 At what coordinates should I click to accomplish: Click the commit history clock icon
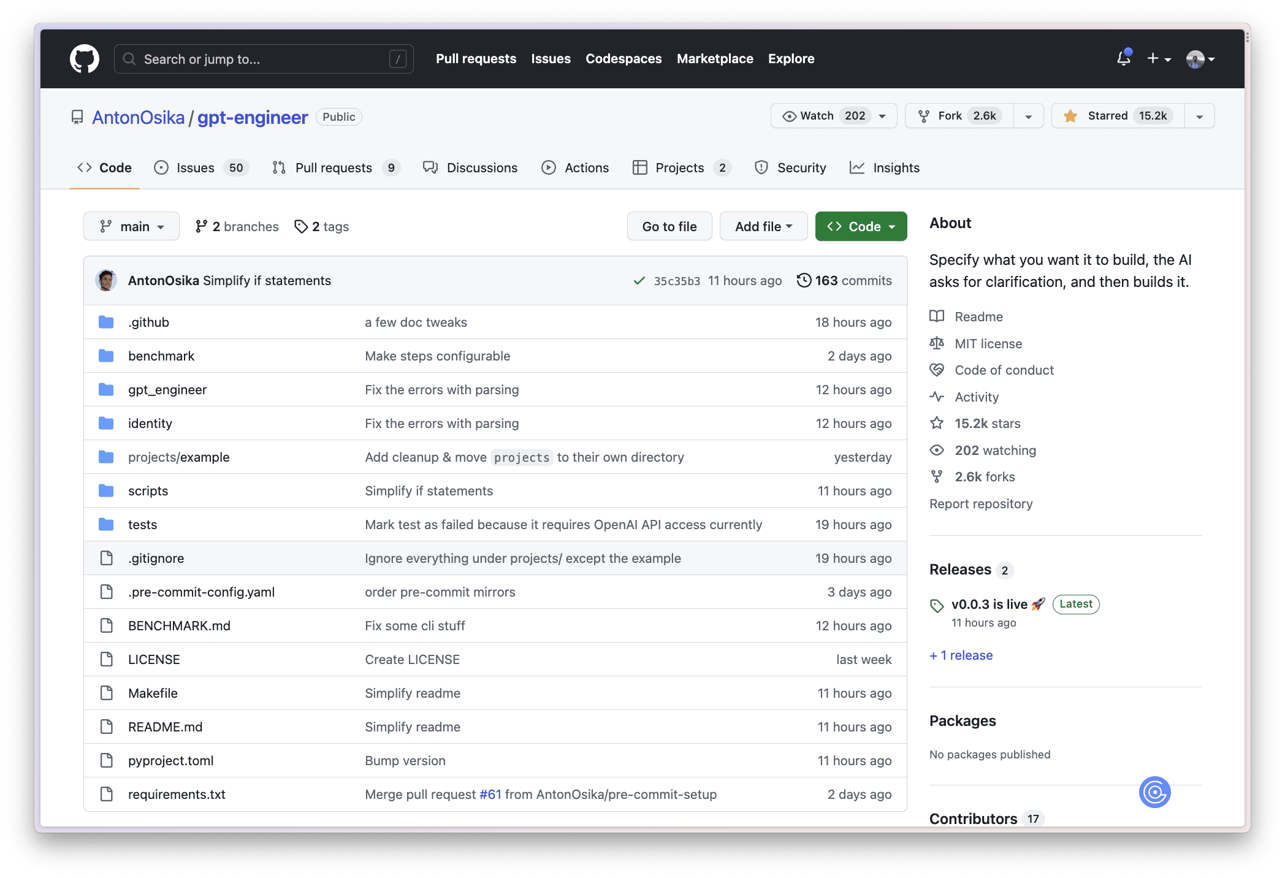tap(804, 280)
